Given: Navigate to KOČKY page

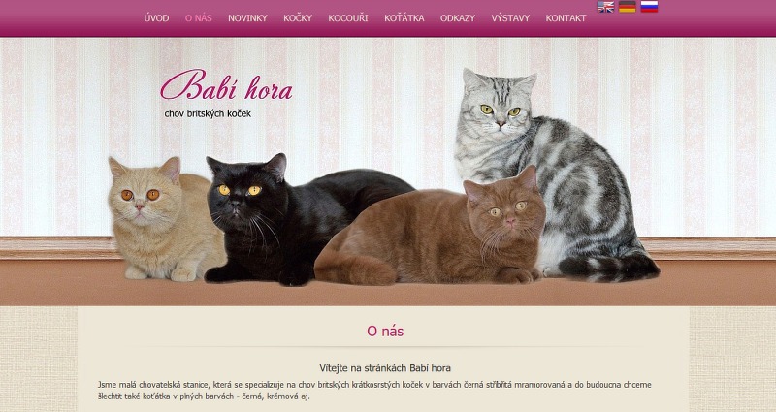Looking at the screenshot, I should (298, 18).
